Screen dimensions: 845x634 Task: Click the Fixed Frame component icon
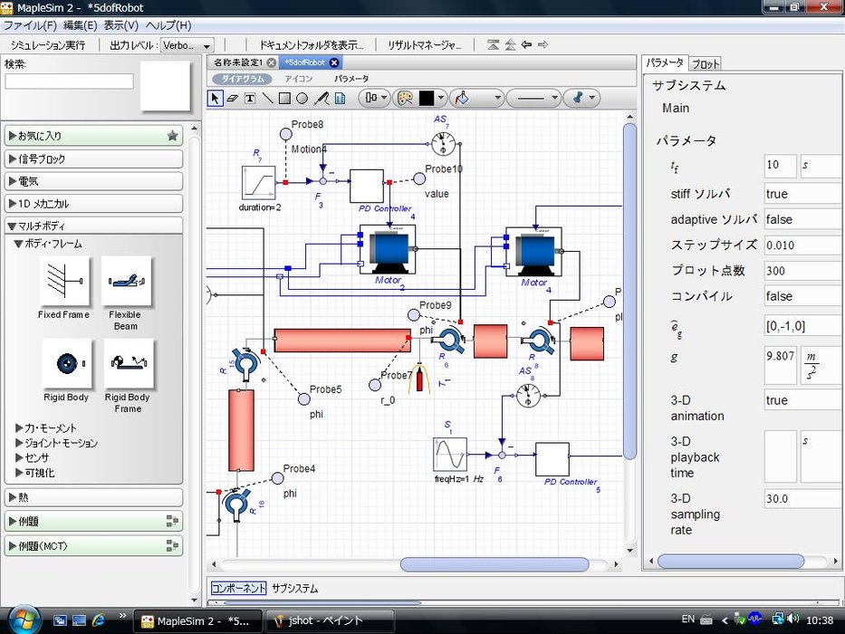point(64,282)
